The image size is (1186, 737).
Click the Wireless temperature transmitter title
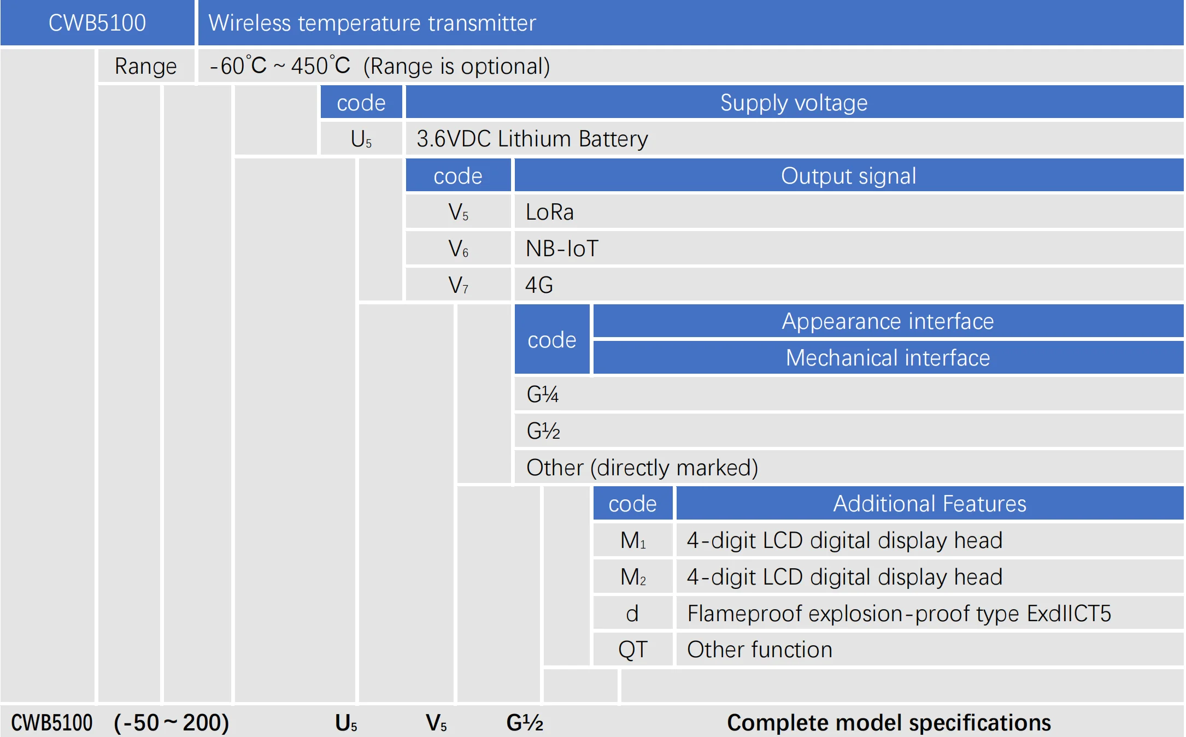click(x=372, y=23)
